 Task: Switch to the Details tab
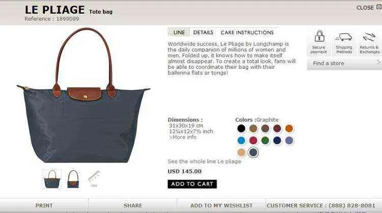(203, 33)
